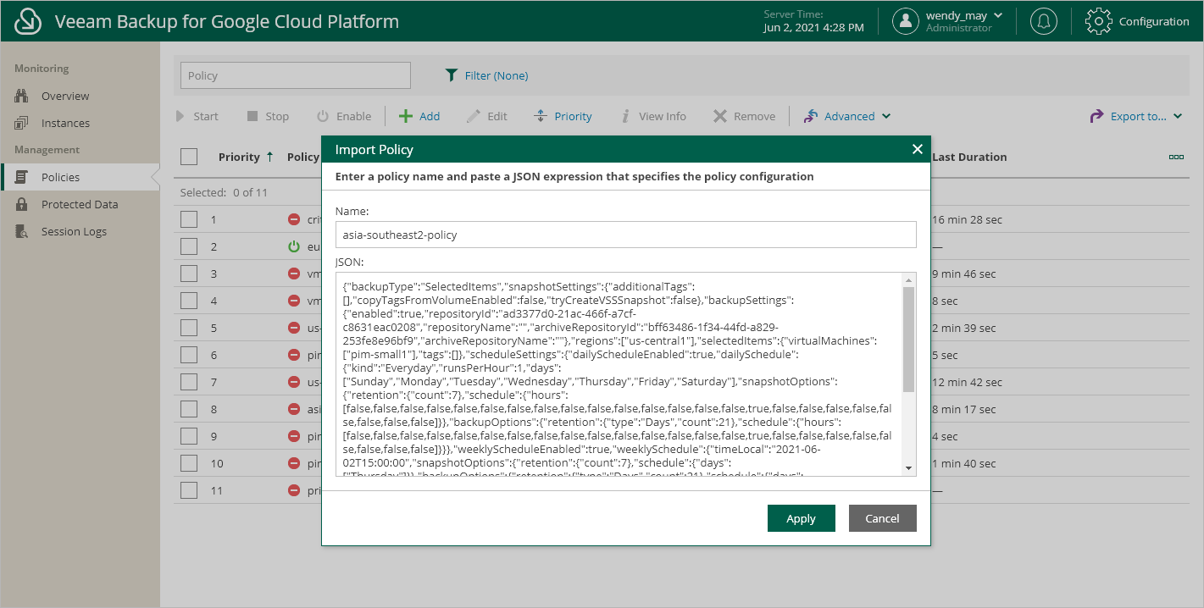
Task: Click the JSON scrollbar down arrow
Action: [x=909, y=468]
